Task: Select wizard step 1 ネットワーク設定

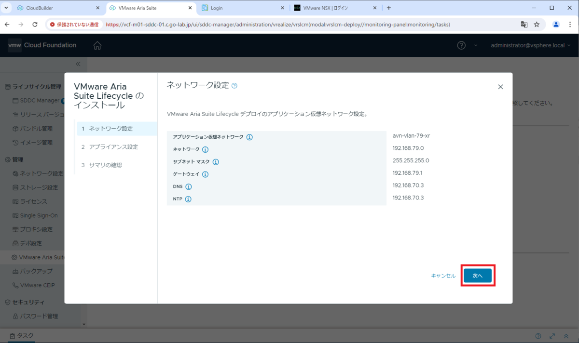Action: (117, 129)
